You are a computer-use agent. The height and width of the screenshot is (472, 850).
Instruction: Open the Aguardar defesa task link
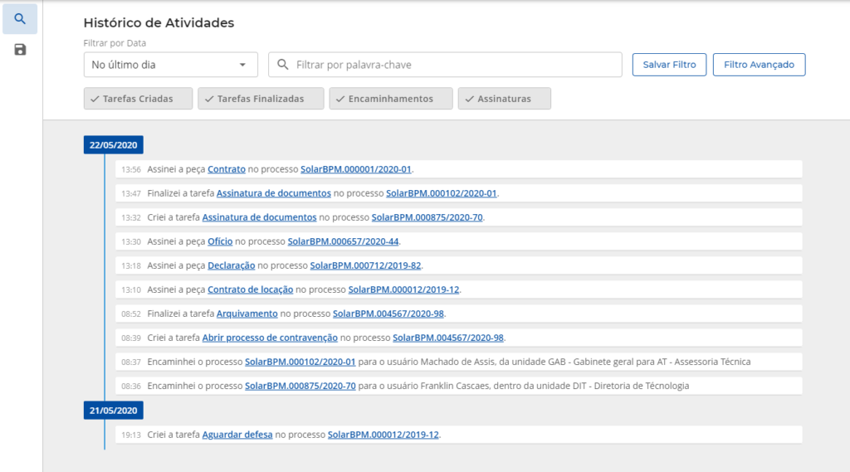pyautogui.click(x=237, y=435)
